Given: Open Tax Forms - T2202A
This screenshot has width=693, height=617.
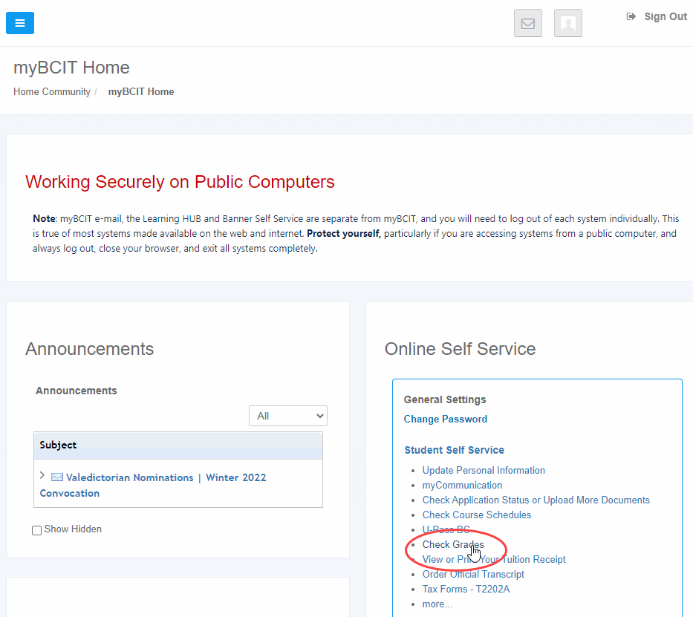Looking at the screenshot, I should [x=466, y=589].
